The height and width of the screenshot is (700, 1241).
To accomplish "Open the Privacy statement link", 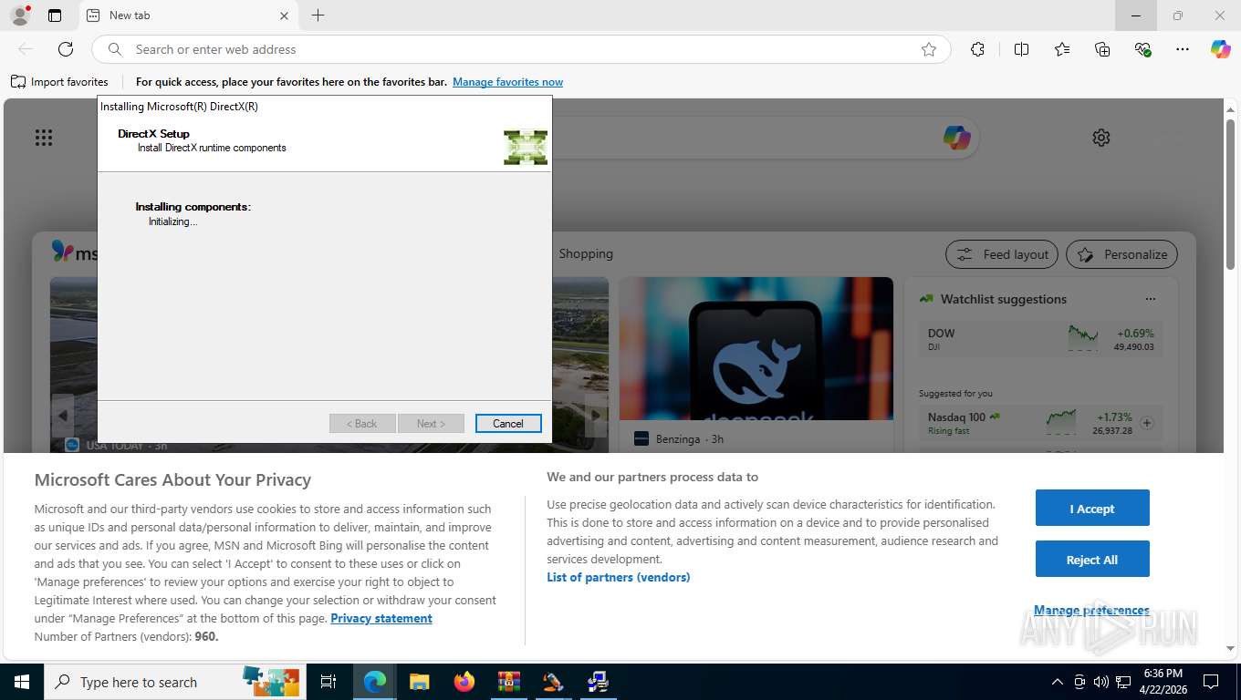I will [x=381, y=619].
